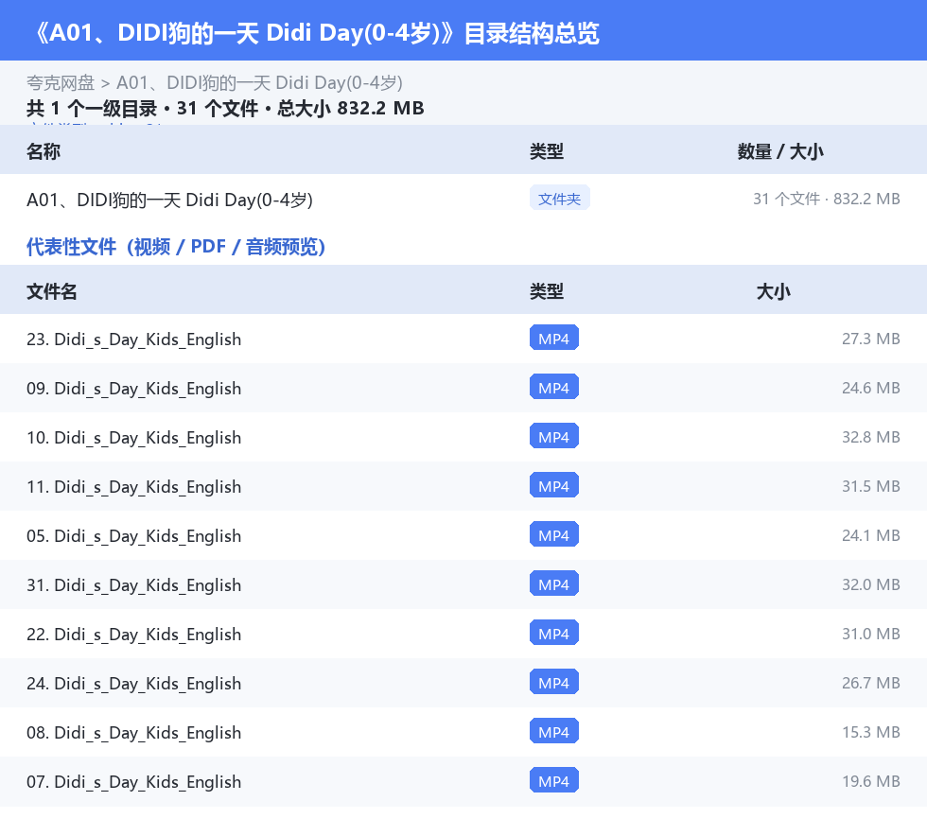Click size value 27.3 MB
The image size is (927, 836).
871,339
